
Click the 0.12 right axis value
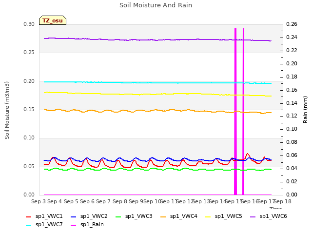tap(292, 116)
